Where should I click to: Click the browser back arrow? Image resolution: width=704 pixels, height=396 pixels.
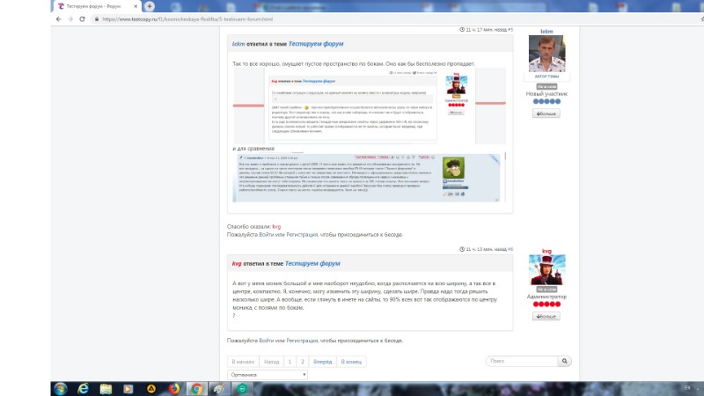[x=58, y=18]
